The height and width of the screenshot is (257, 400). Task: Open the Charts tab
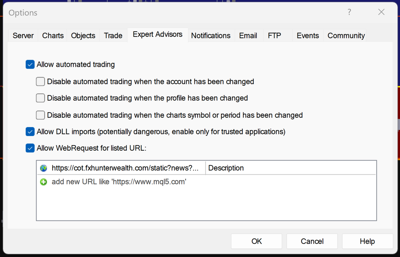[53, 36]
